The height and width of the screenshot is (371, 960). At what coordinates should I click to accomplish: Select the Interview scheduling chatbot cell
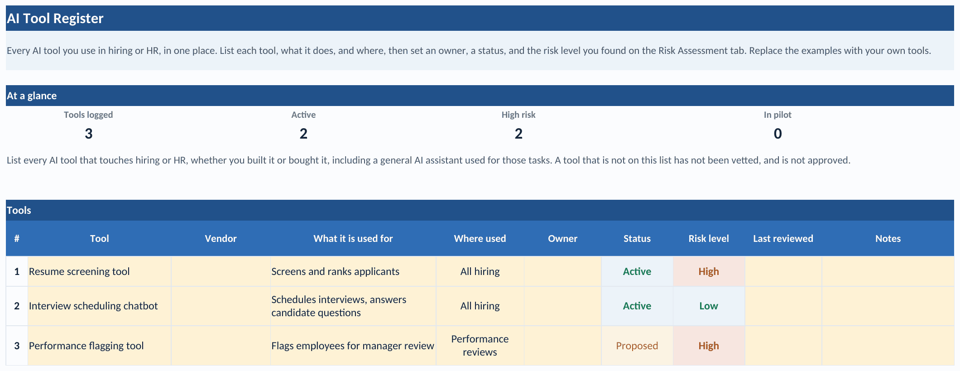click(99, 306)
